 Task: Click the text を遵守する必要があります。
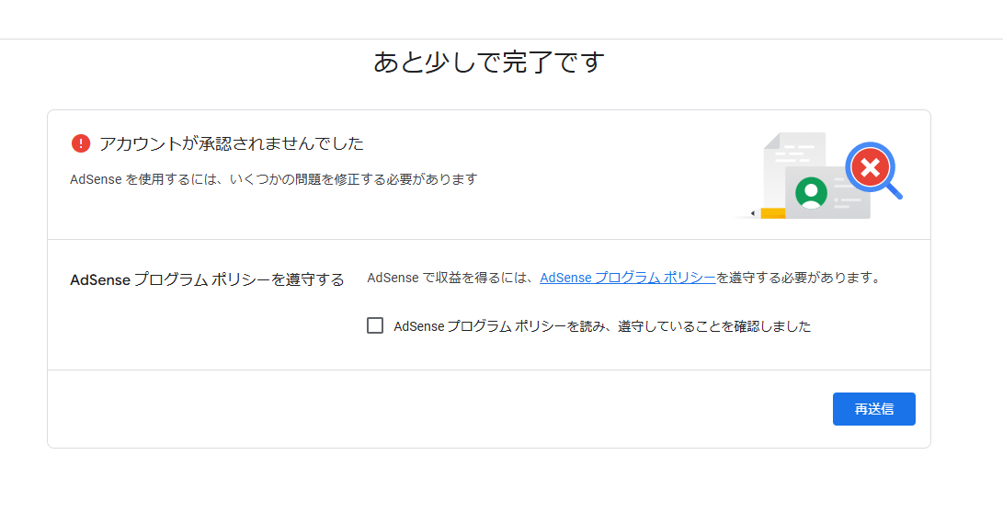coord(799,278)
